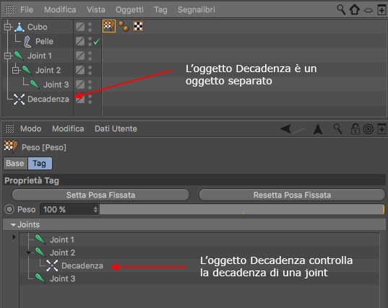Click the Resetta Posa Fissata button
Image resolution: width=388 pixels, height=308 pixels.
coord(292,195)
